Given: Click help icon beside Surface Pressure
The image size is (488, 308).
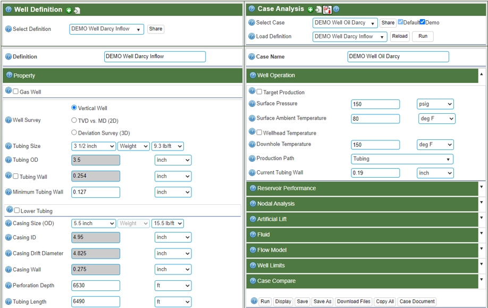Looking at the screenshot, I should pyautogui.click(x=252, y=104).
